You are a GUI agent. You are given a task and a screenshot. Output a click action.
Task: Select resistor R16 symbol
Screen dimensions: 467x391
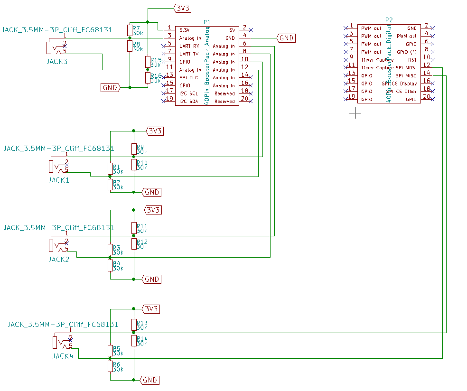coord(148,77)
